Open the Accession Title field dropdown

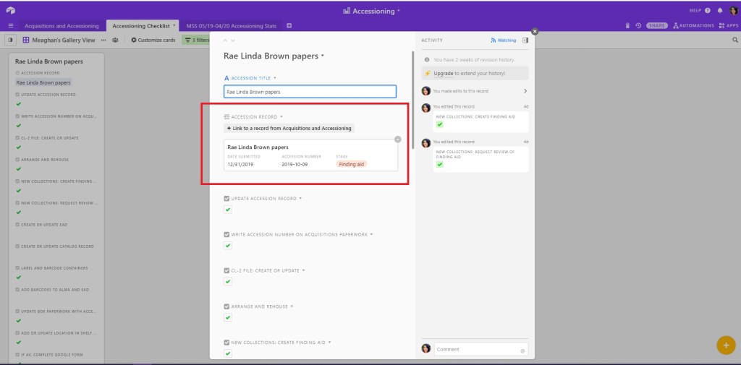(x=275, y=78)
